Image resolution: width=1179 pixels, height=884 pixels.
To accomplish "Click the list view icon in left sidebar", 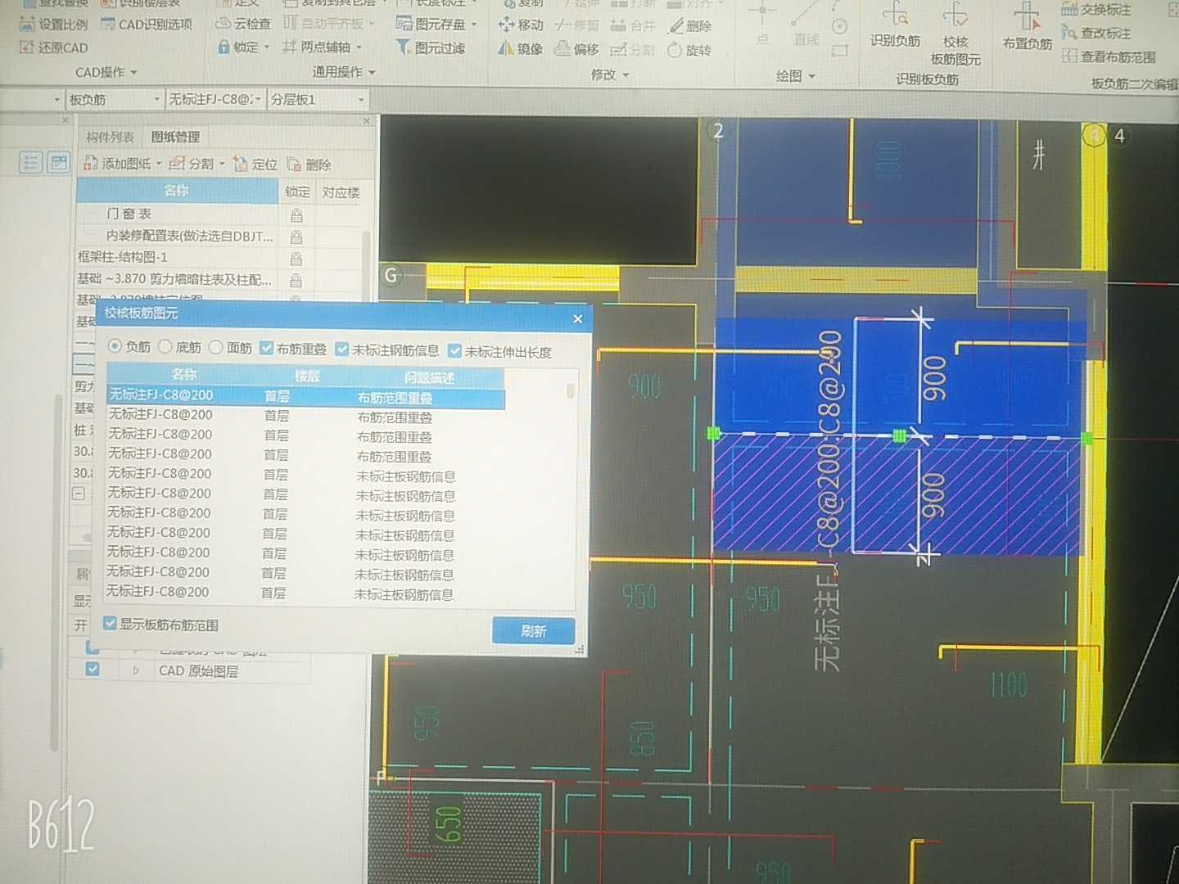I will (x=31, y=162).
